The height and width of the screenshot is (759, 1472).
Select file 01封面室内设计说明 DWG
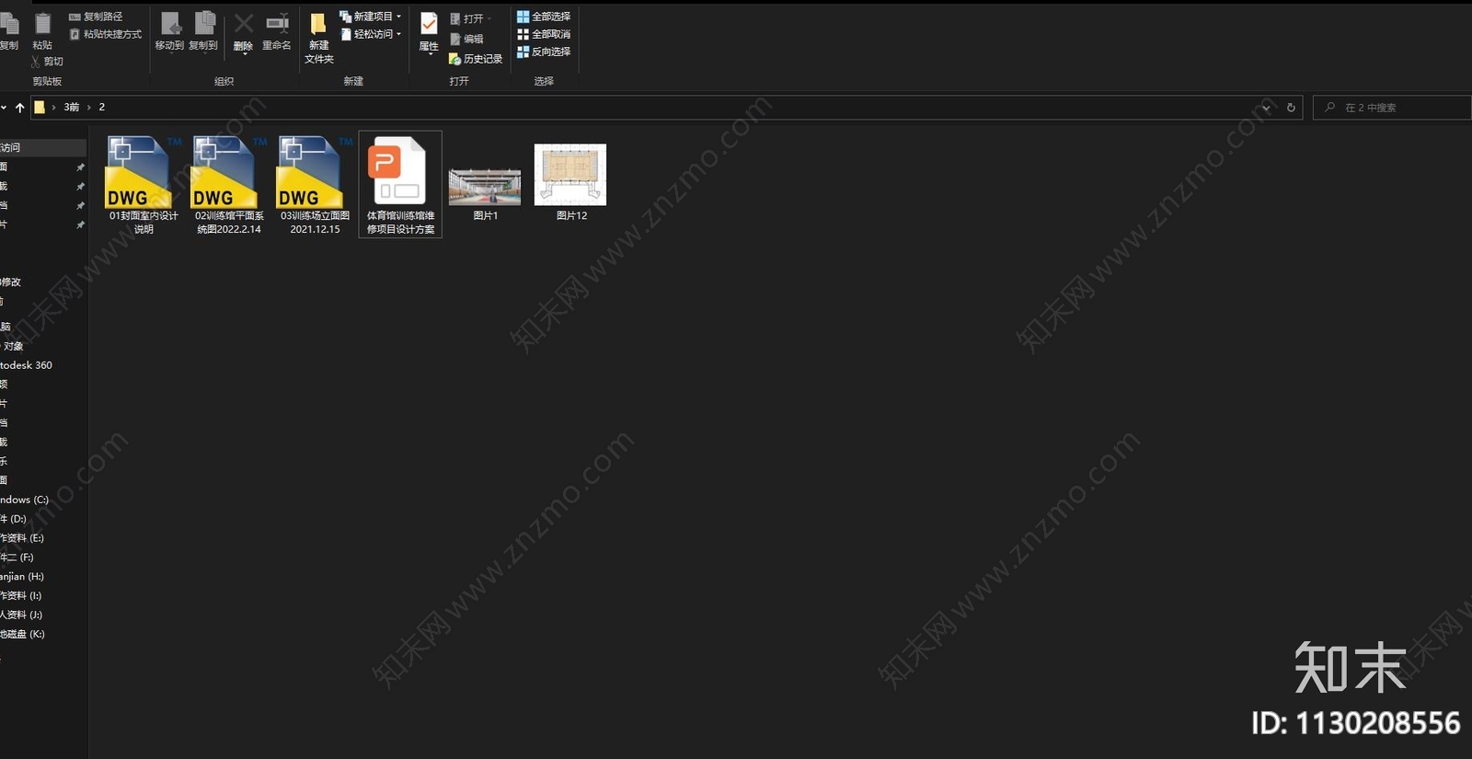coord(144,185)
